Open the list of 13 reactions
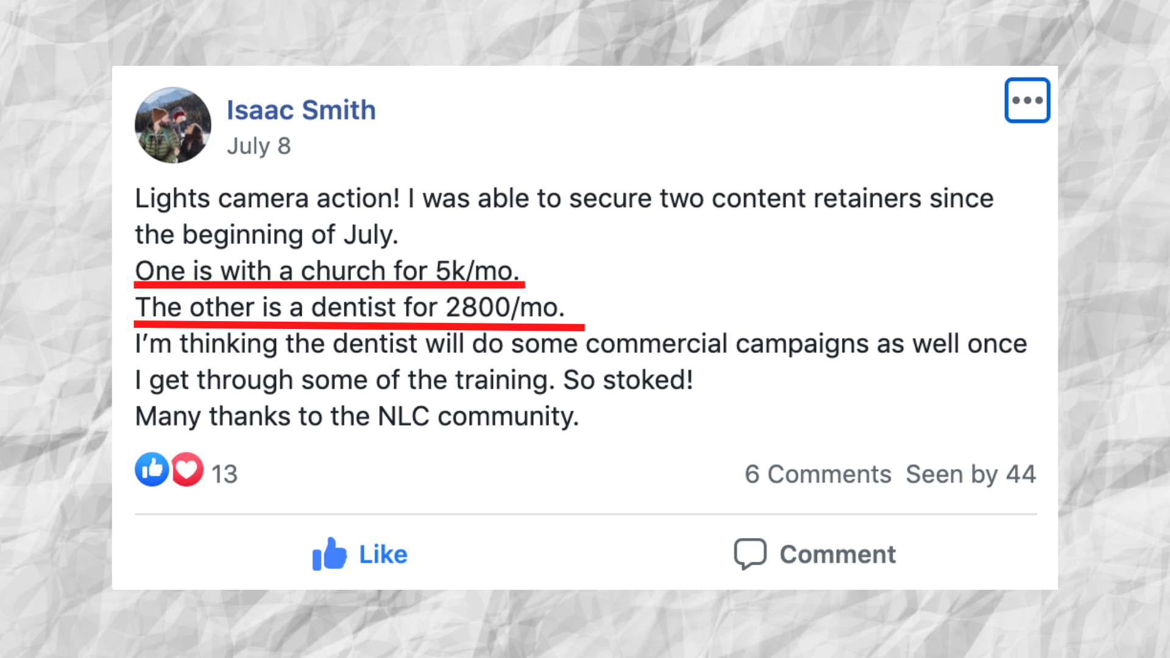1170x658 pixels. [x=224, y=474]
